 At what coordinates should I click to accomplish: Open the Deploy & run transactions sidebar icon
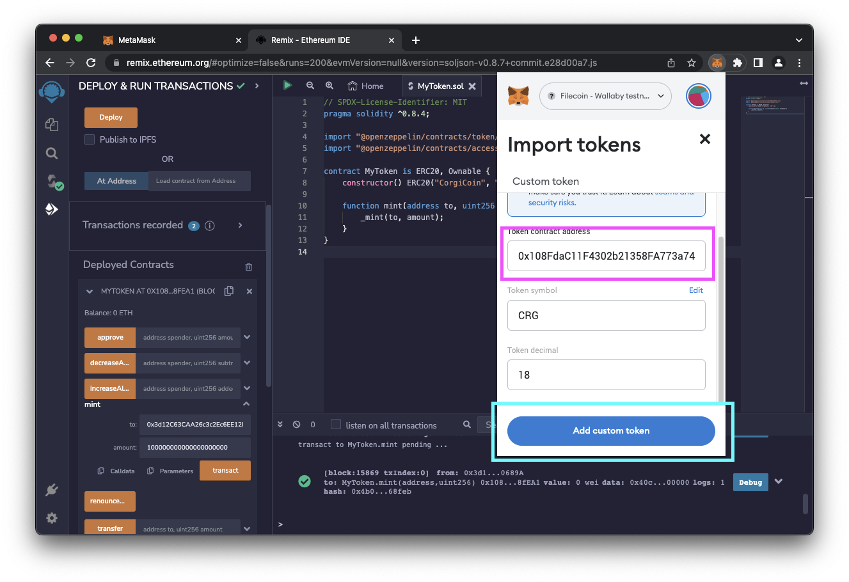point(52,209)
